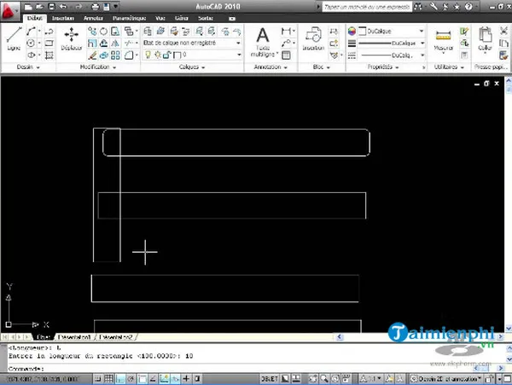The width and height of the screenshot is (512, 385).
Task: Open the object color DuCalque dropdown
Action: coord(391,32)
